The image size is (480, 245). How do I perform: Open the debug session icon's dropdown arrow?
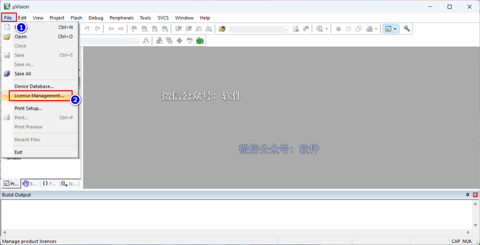point(327,29)
